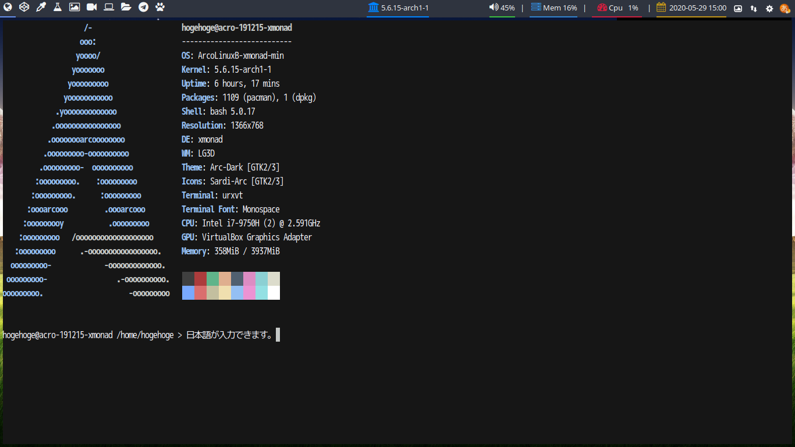Screen dimensions: 795x447
Task: Select the laptop workspace icon
Action: point(109,8)
